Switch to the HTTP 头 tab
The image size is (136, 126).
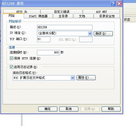click(x=22, y=12)
